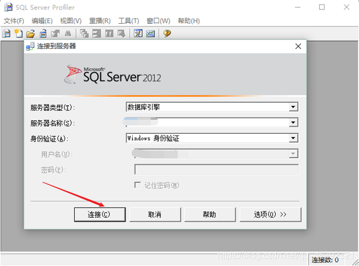Click the connect-to-server dialog title icon

30,46
